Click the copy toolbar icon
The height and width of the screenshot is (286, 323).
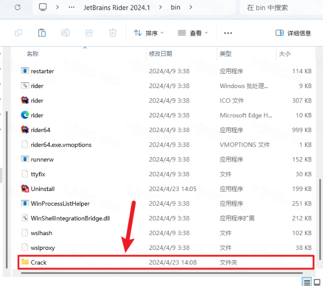(19, 33)
